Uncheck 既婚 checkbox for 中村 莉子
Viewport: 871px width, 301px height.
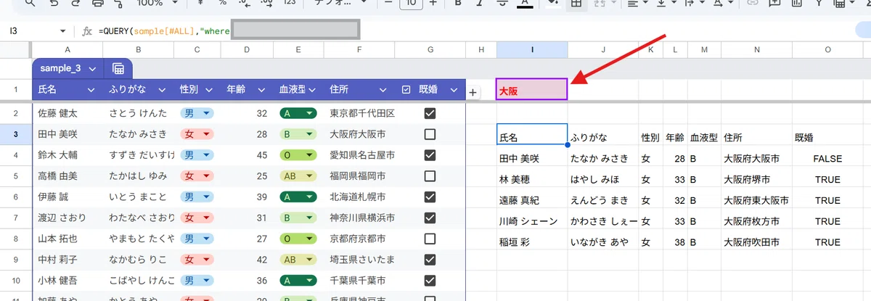pos(430,259)
